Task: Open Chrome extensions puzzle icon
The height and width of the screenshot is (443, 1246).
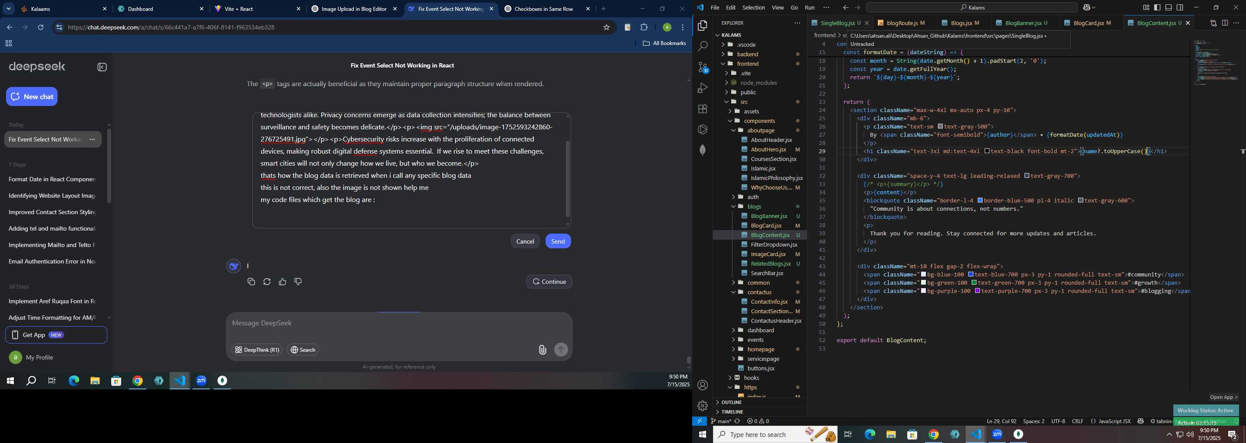Action: click(644, 28)
